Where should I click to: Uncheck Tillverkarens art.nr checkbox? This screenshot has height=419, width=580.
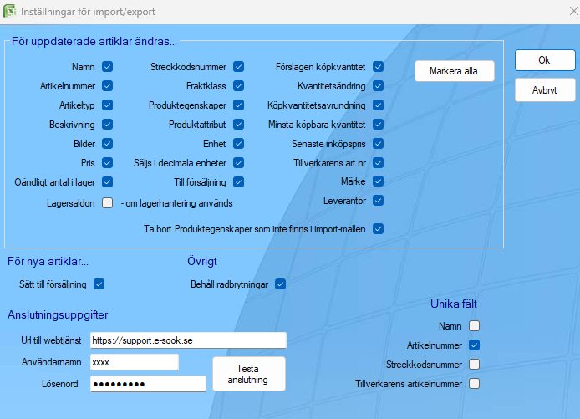tap(378, 163)
